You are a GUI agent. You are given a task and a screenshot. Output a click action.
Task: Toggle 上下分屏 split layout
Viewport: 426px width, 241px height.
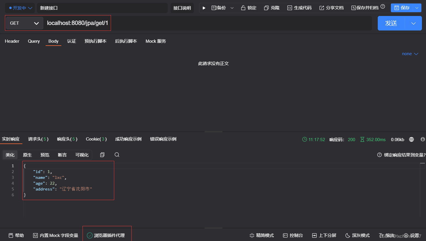coord(324,235)
